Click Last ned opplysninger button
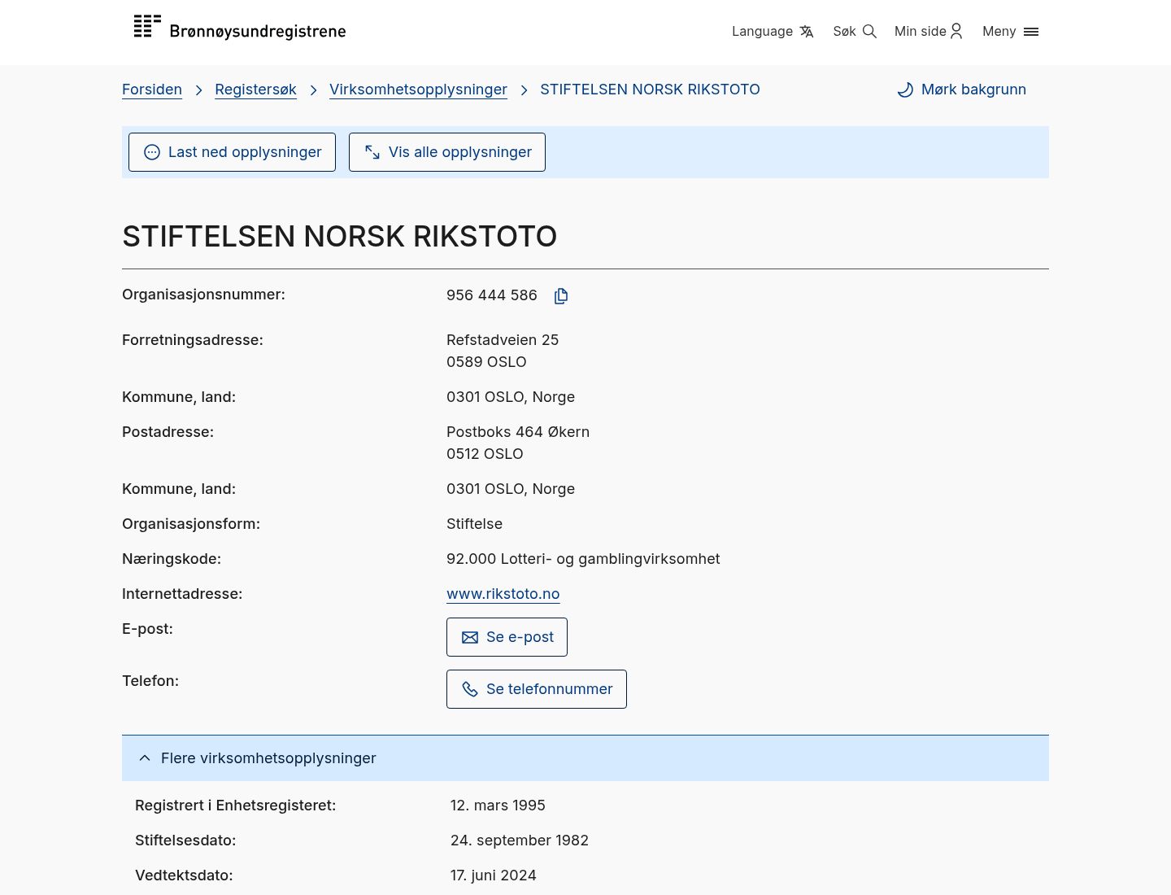Screen dimensions: 1171x895 coord(232,152)
